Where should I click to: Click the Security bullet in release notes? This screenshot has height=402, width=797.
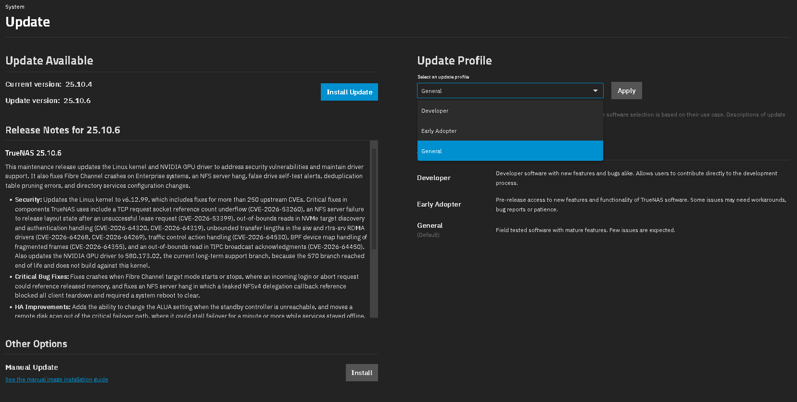(x=29, y=200)
